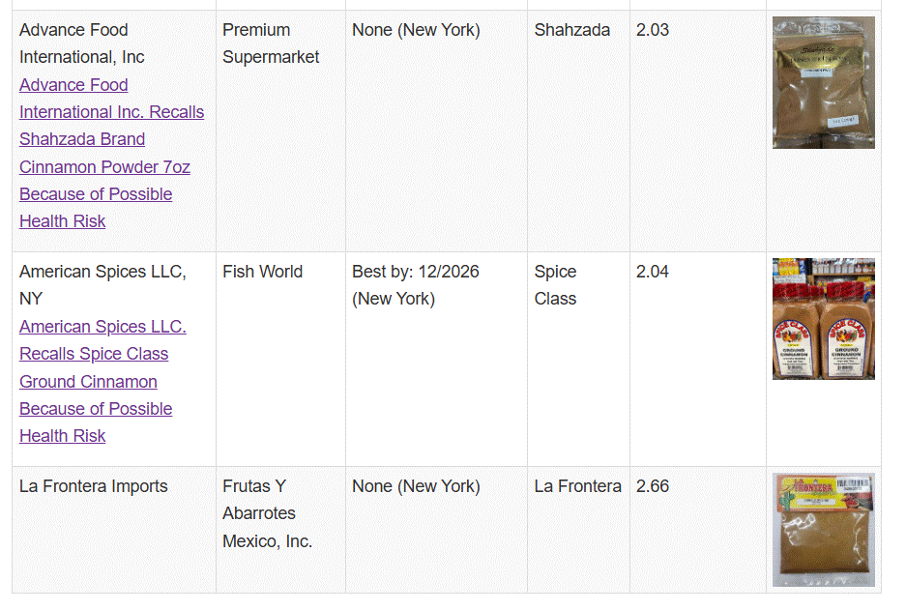This screenshot has width=906, height=611.
Task: Click the 'La Frontera Imports' company name
Action: [94, 486]
